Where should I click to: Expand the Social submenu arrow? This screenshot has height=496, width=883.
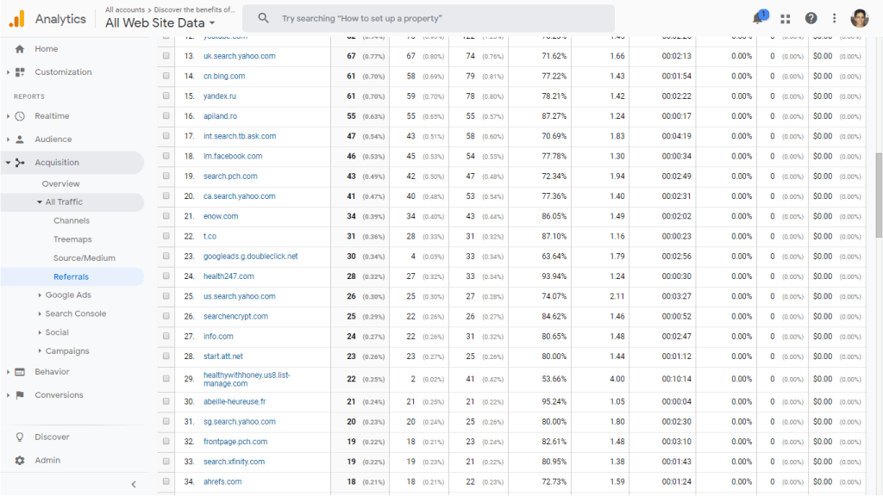click(x=40, y=332)
